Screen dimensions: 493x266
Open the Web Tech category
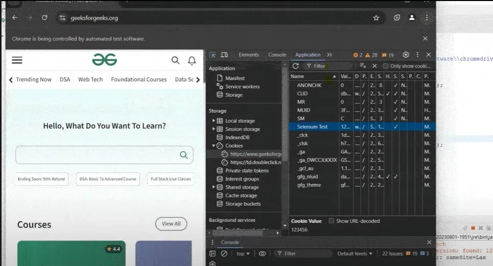click(90, 80)
